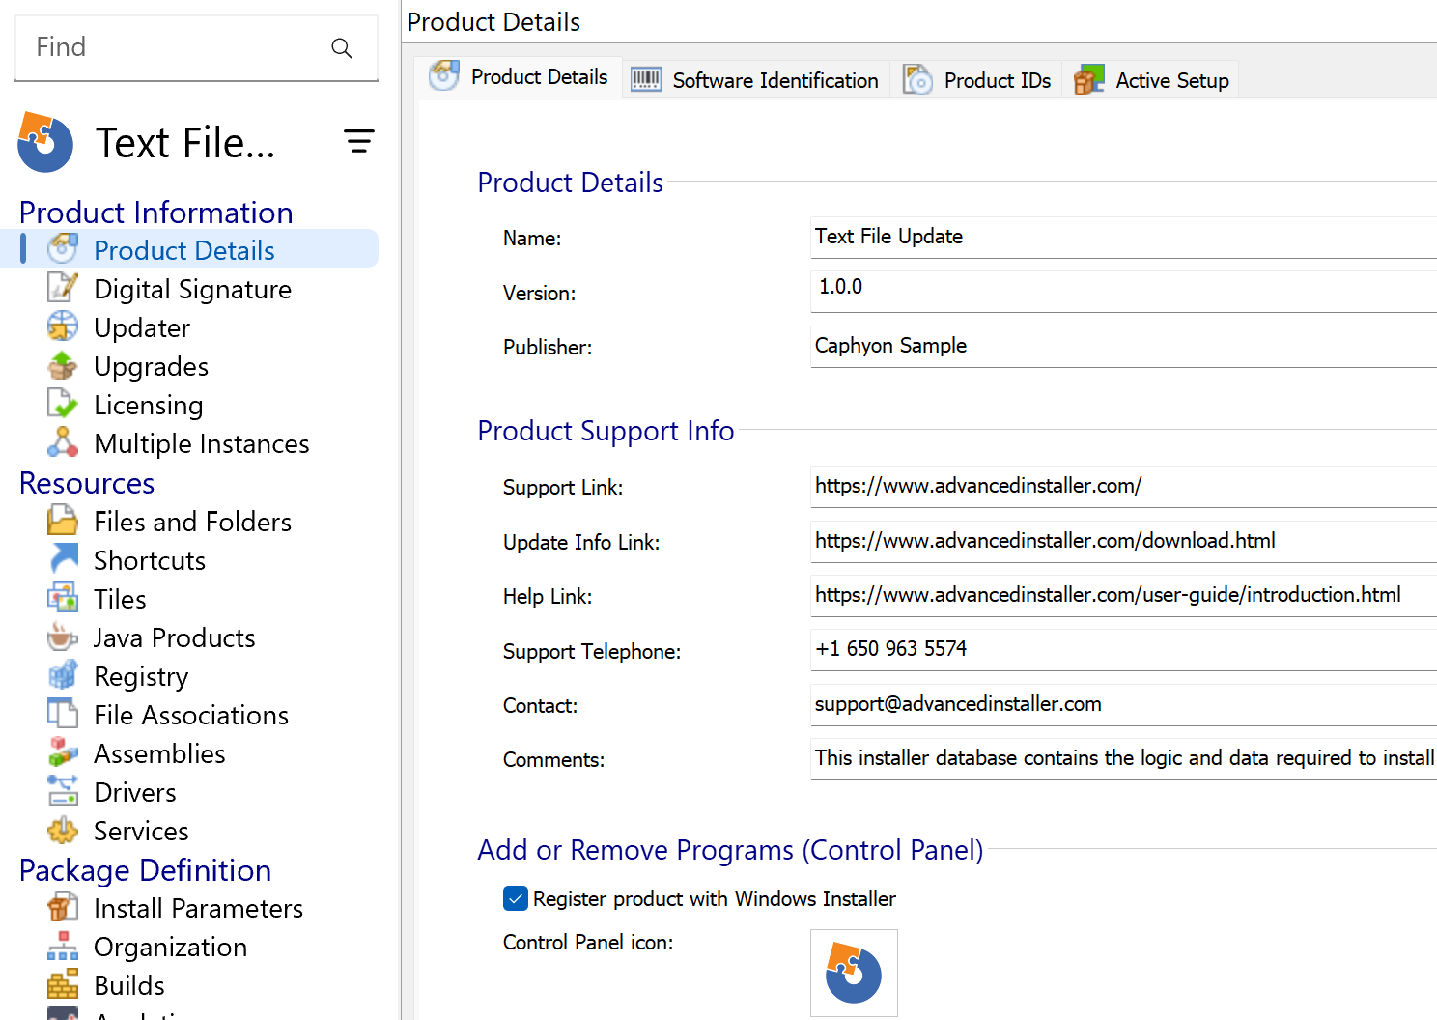Open File Associations page
Screen dimensions: 1437x1020
(x=191, y=715)
